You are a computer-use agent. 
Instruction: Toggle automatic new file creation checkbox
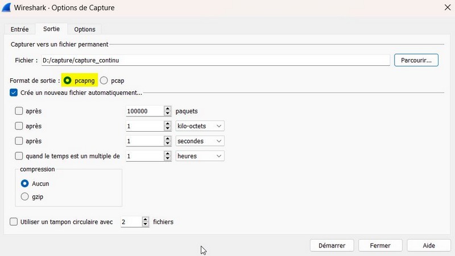click(x=14, y=93)
